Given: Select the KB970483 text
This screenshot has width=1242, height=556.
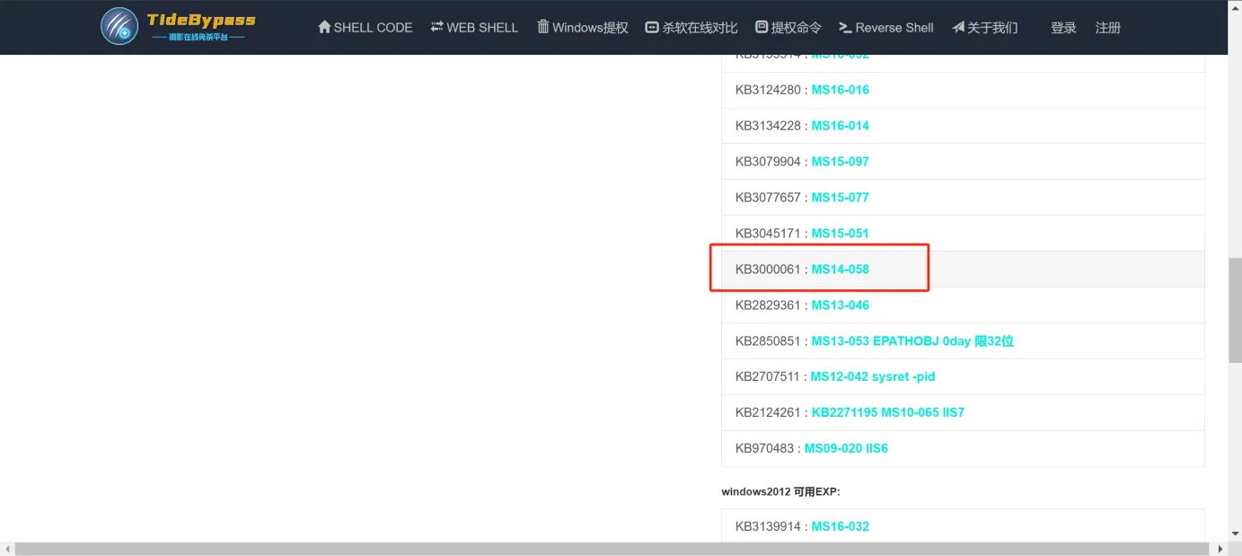Looking at the screenshot, I should tap(764, 448).
